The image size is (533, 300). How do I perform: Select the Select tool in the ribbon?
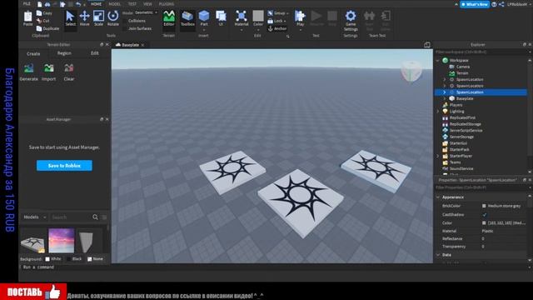click(70, 18)
